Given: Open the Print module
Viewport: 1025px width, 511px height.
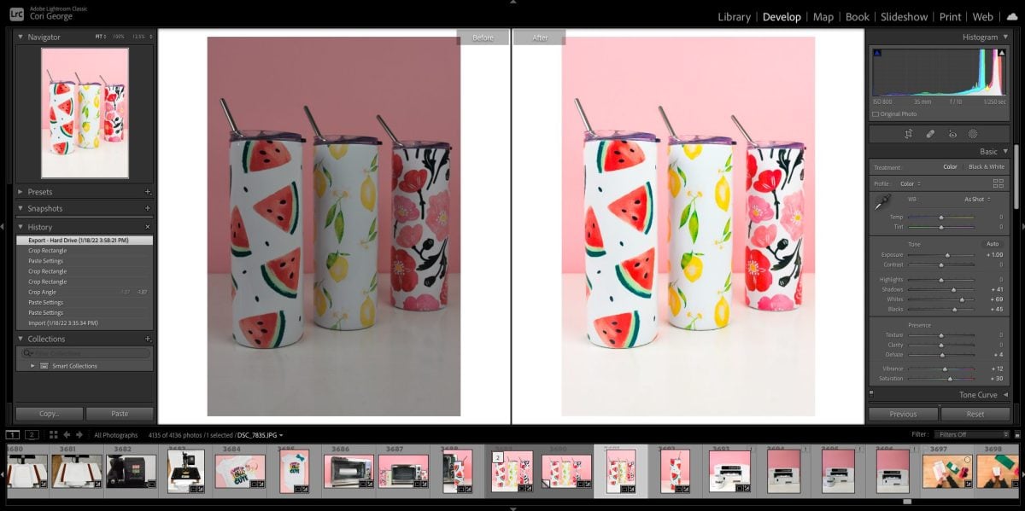Looking at the screenshot, I should click(950, 16).
